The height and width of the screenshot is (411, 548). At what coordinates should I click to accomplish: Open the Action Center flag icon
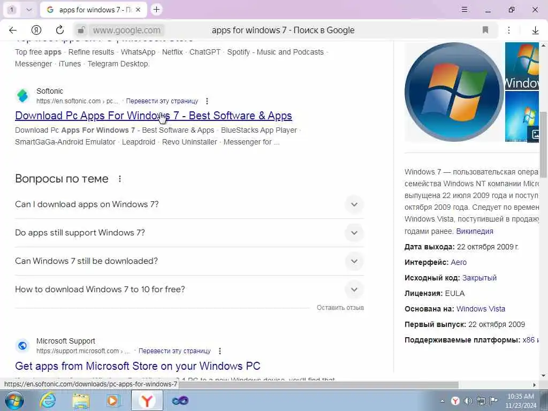click(x=493, y=401)
